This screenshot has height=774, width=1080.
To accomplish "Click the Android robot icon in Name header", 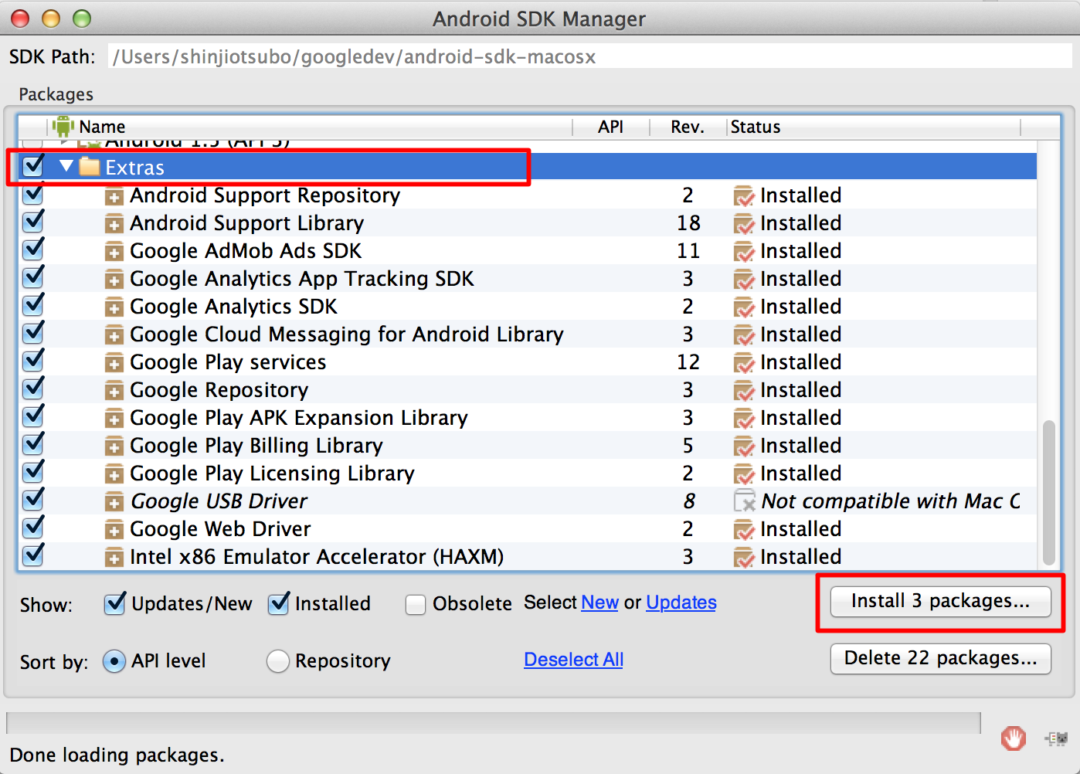I will [x=63, y=127].
